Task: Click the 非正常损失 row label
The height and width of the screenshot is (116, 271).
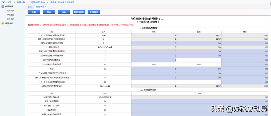Action: click(52, 110)
